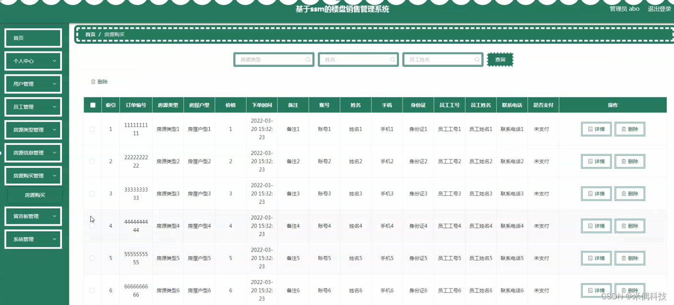Image resolution: width=674 pixels, height=305 pixels.
Task: Click the 房源购买 breadcrumb text
Action: 114,34
